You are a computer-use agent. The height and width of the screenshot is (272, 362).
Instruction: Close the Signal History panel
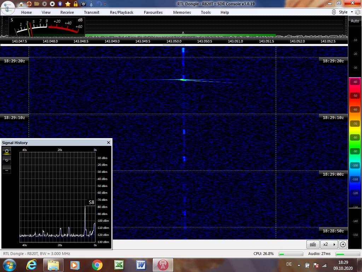coord(109,142)
